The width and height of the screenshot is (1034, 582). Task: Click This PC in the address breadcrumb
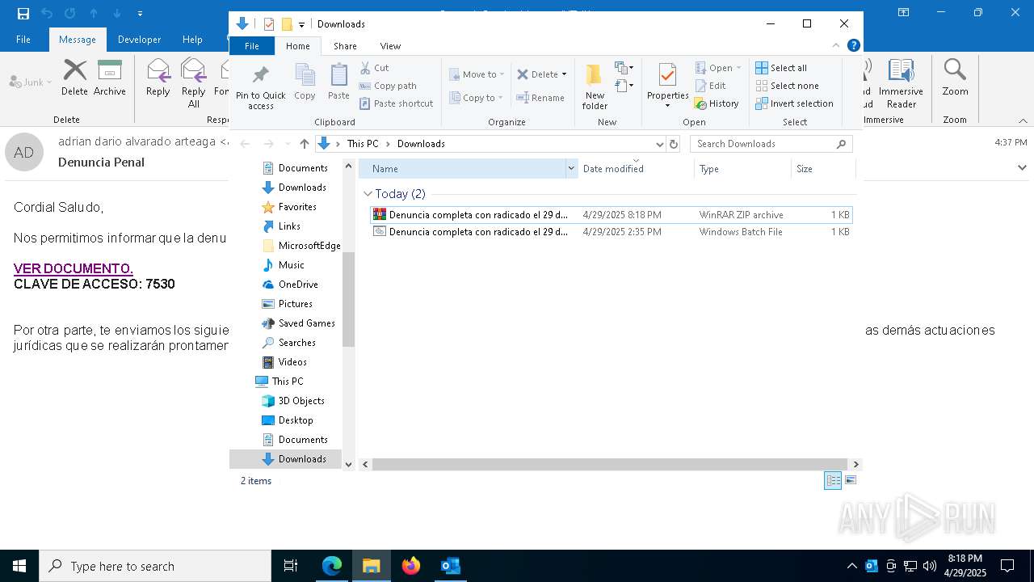(x=363, y=144)
